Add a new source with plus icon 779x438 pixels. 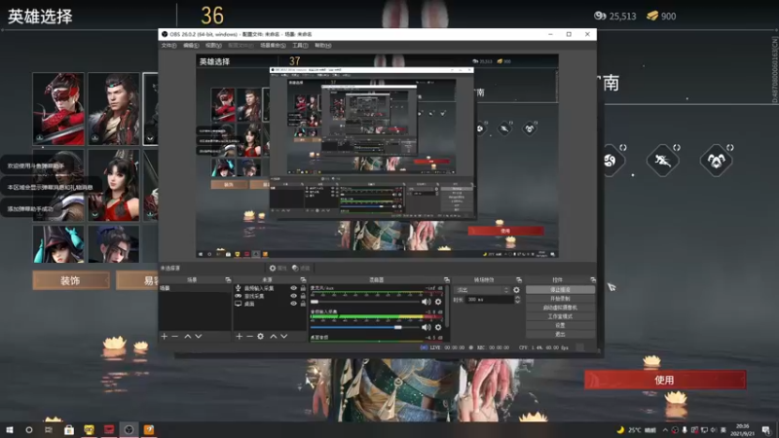coord(239,336)
